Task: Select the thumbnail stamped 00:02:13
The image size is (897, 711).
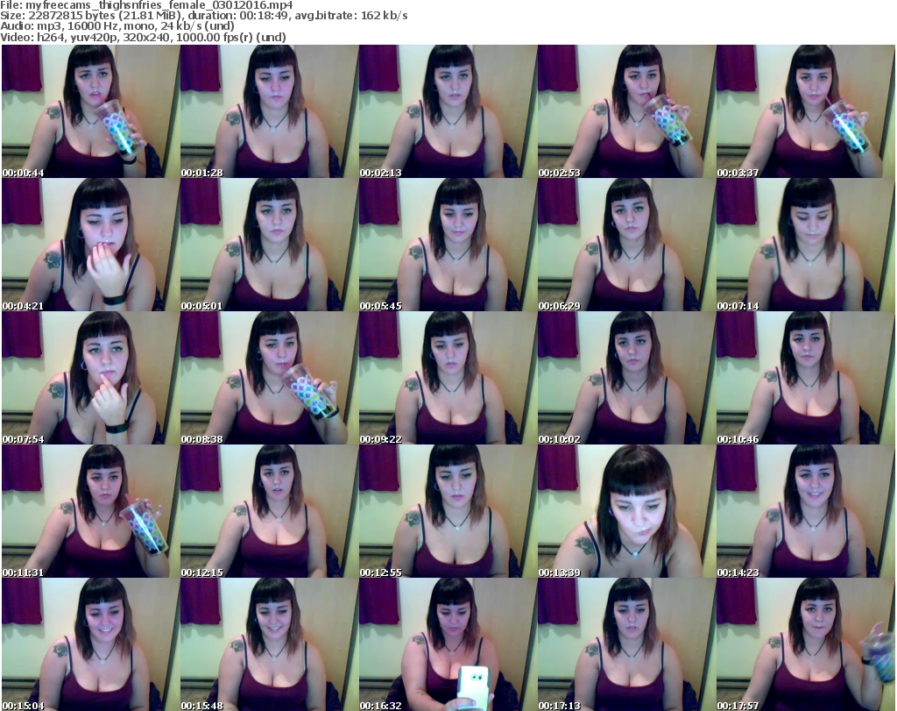Action: click(448, 111)
